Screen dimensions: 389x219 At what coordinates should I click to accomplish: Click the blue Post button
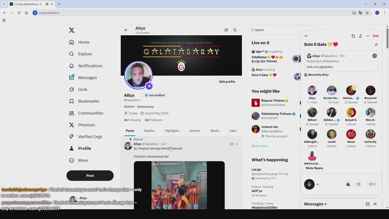[x=90, y=176]
